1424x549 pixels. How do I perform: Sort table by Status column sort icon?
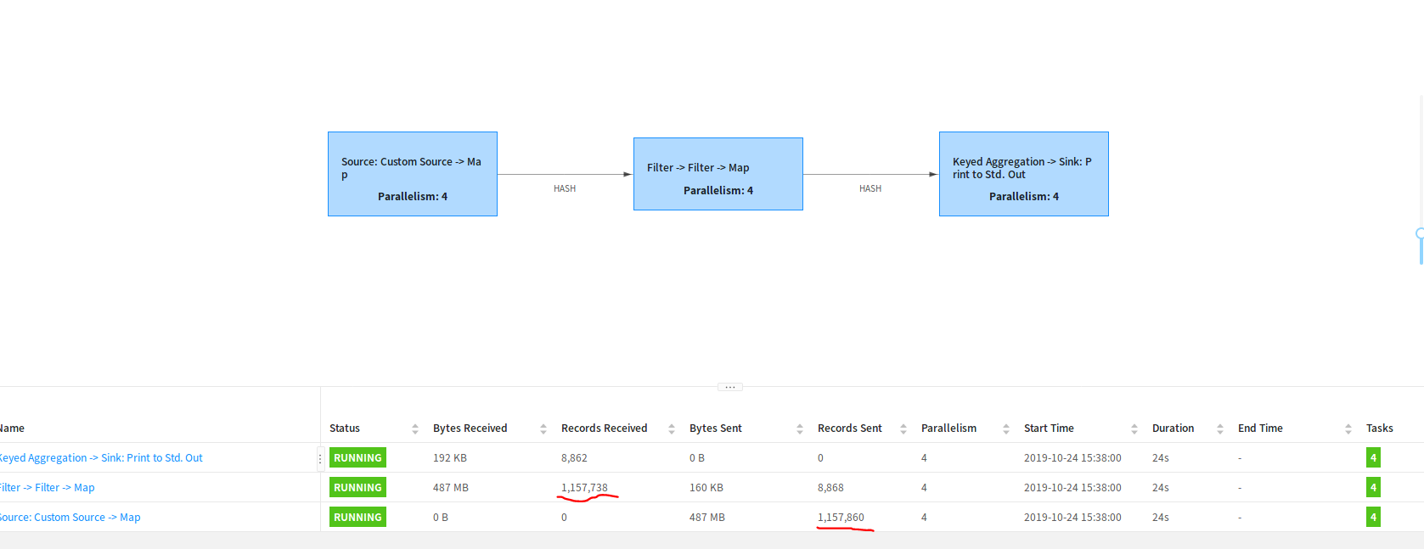click(415, 429)
